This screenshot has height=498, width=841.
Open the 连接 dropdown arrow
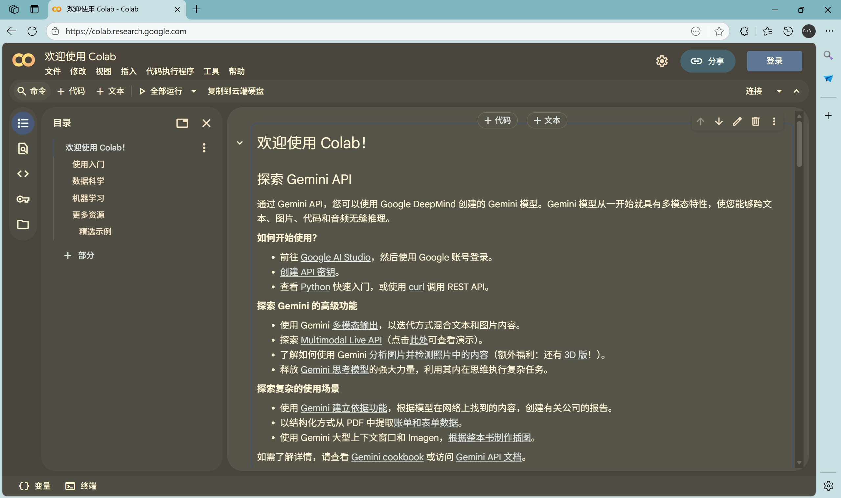(779, 91)
